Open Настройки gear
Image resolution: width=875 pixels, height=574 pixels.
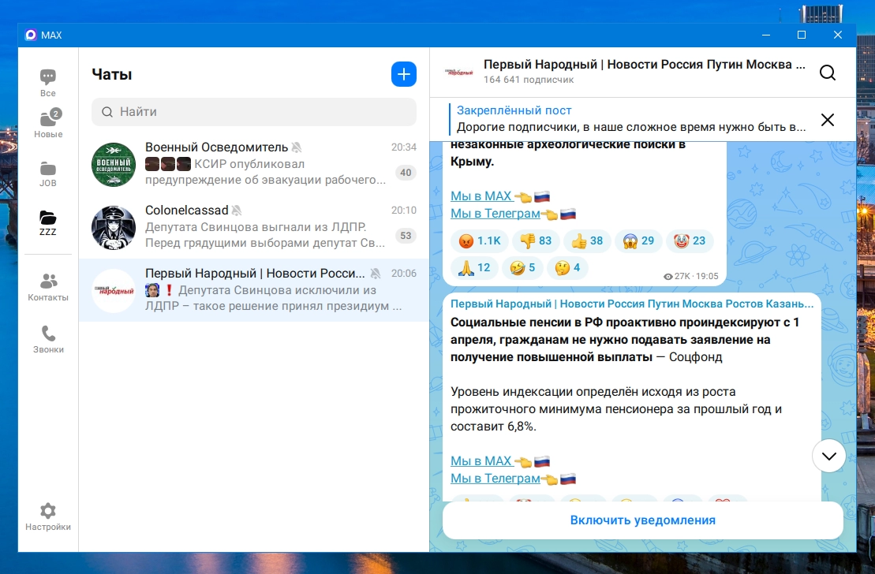48,517
